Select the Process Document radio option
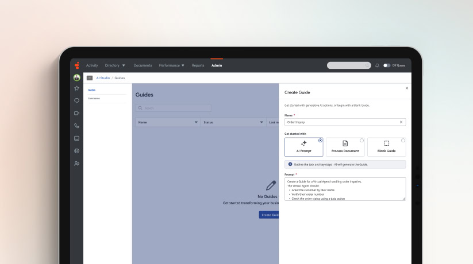 [x=362, y=141]
